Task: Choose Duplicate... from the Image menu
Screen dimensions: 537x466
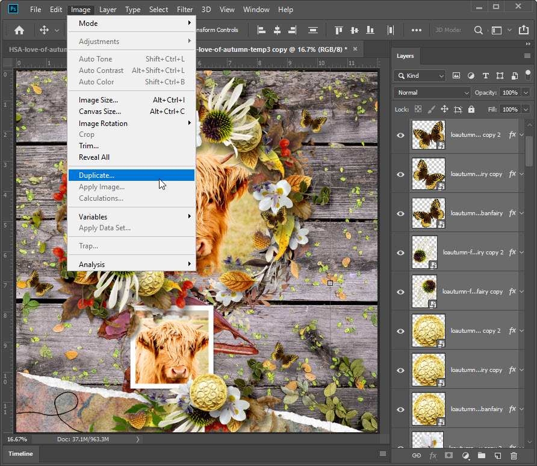Action: coord(96,175)
